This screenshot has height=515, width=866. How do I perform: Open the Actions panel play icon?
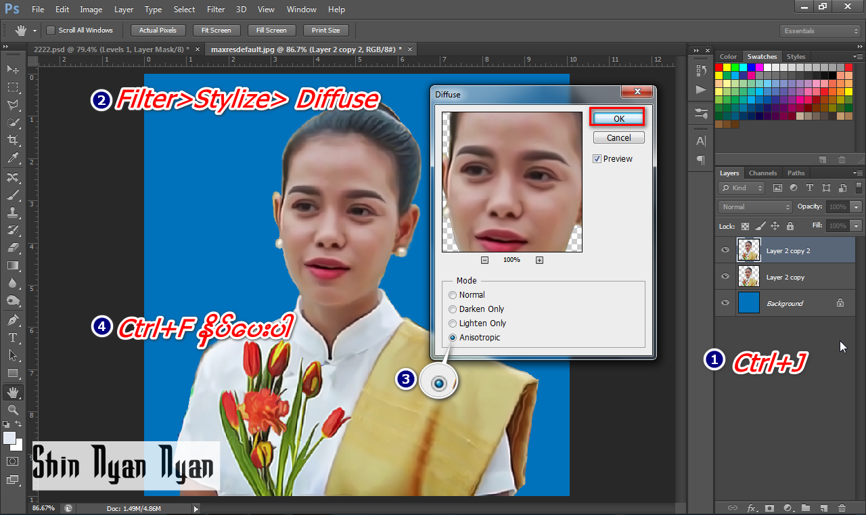701,89
